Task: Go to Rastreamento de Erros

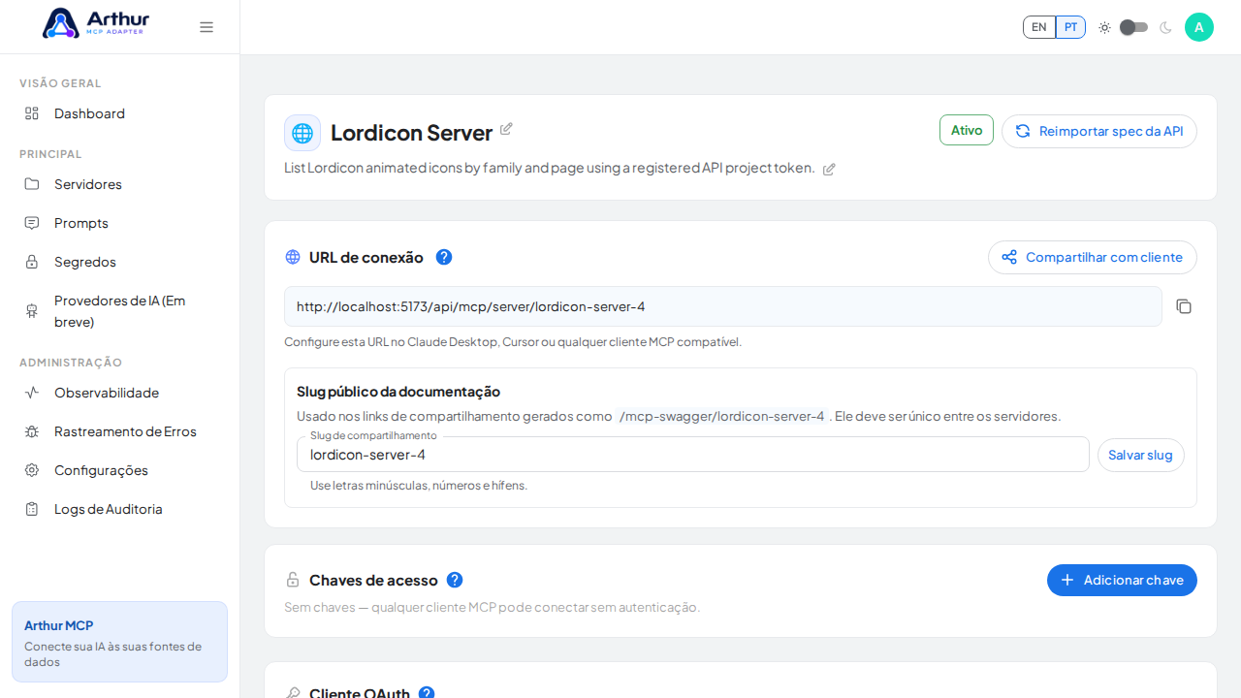Action: tap(119, 431)
